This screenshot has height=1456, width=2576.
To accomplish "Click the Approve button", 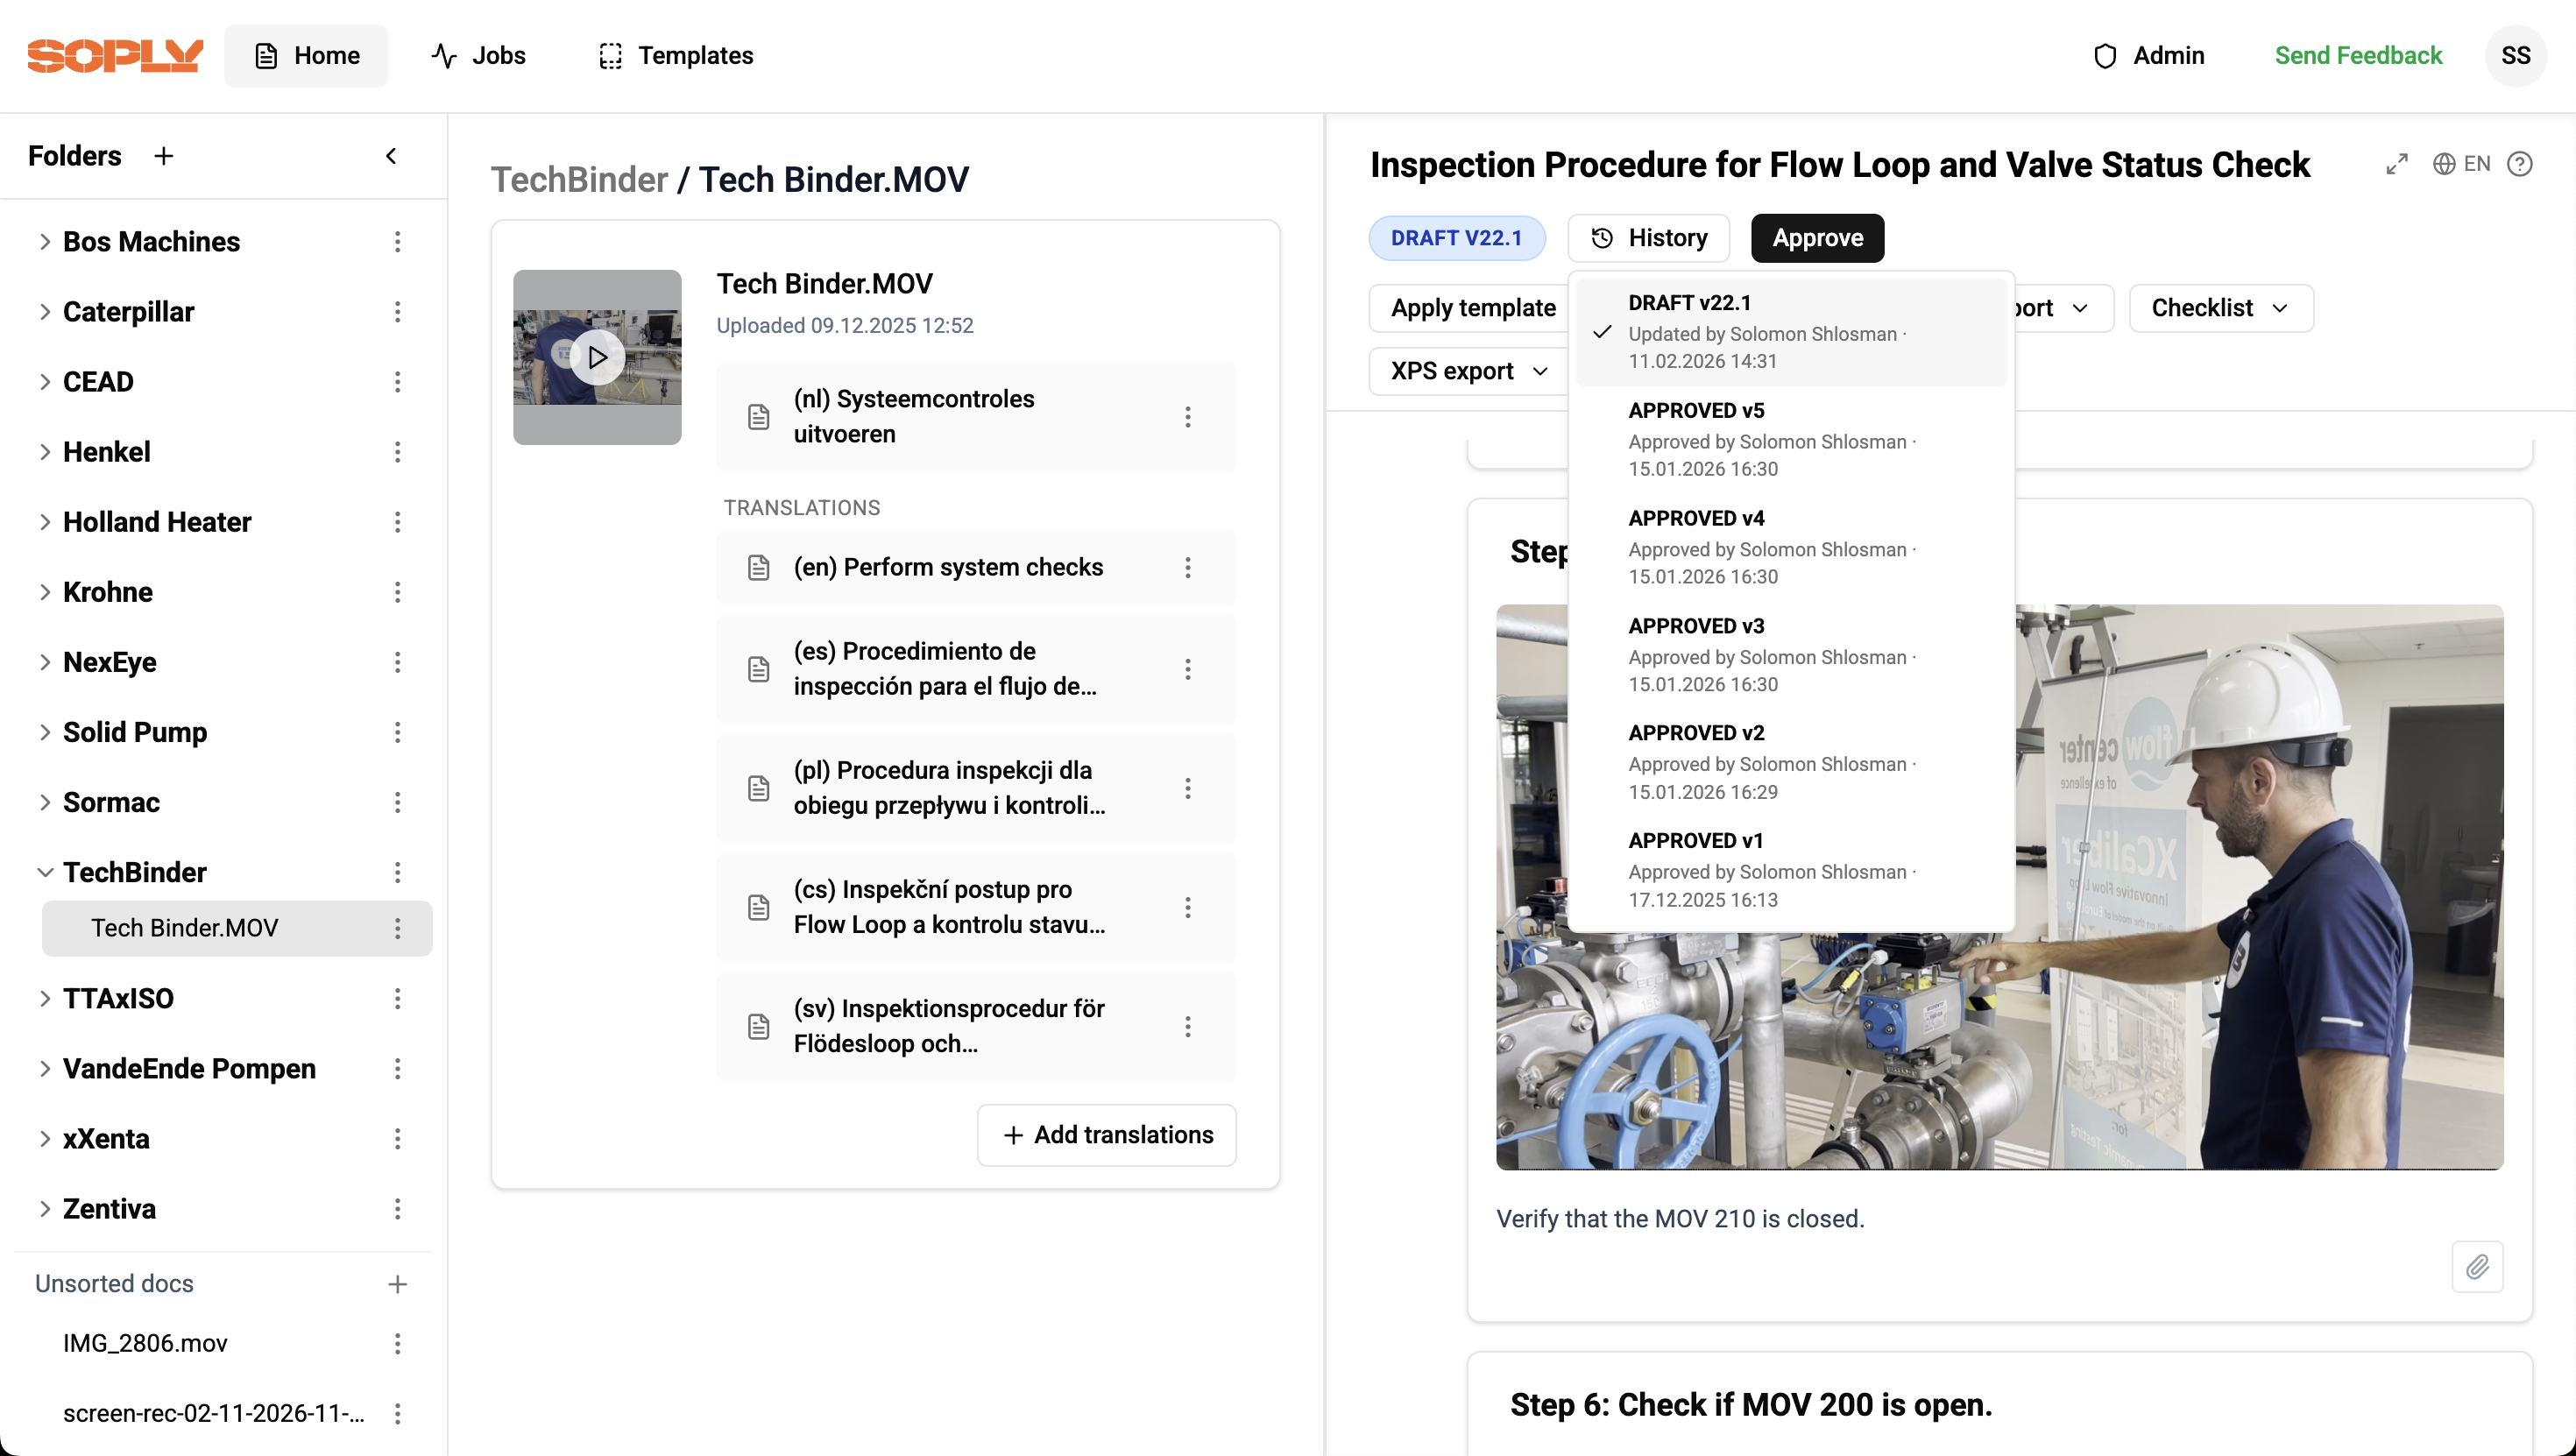I will 1817,238.
